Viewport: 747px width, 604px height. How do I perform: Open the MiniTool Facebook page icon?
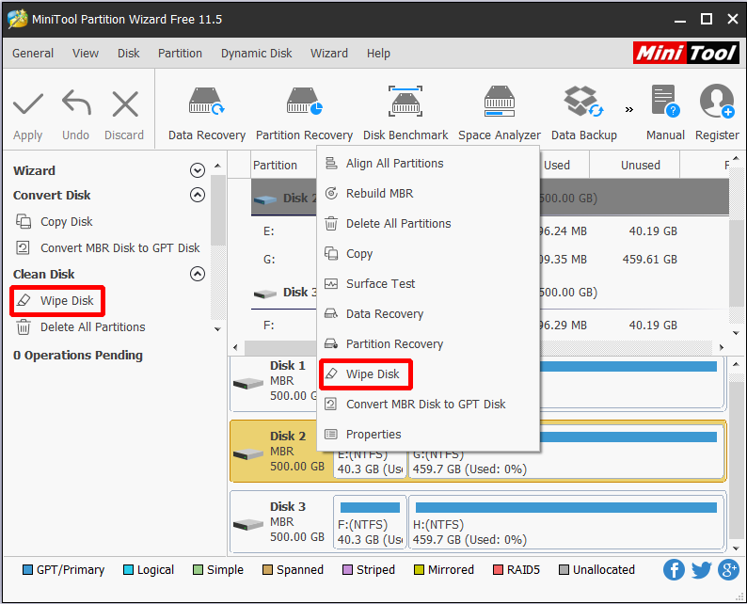pyautogui.click(x=675, y=570)
